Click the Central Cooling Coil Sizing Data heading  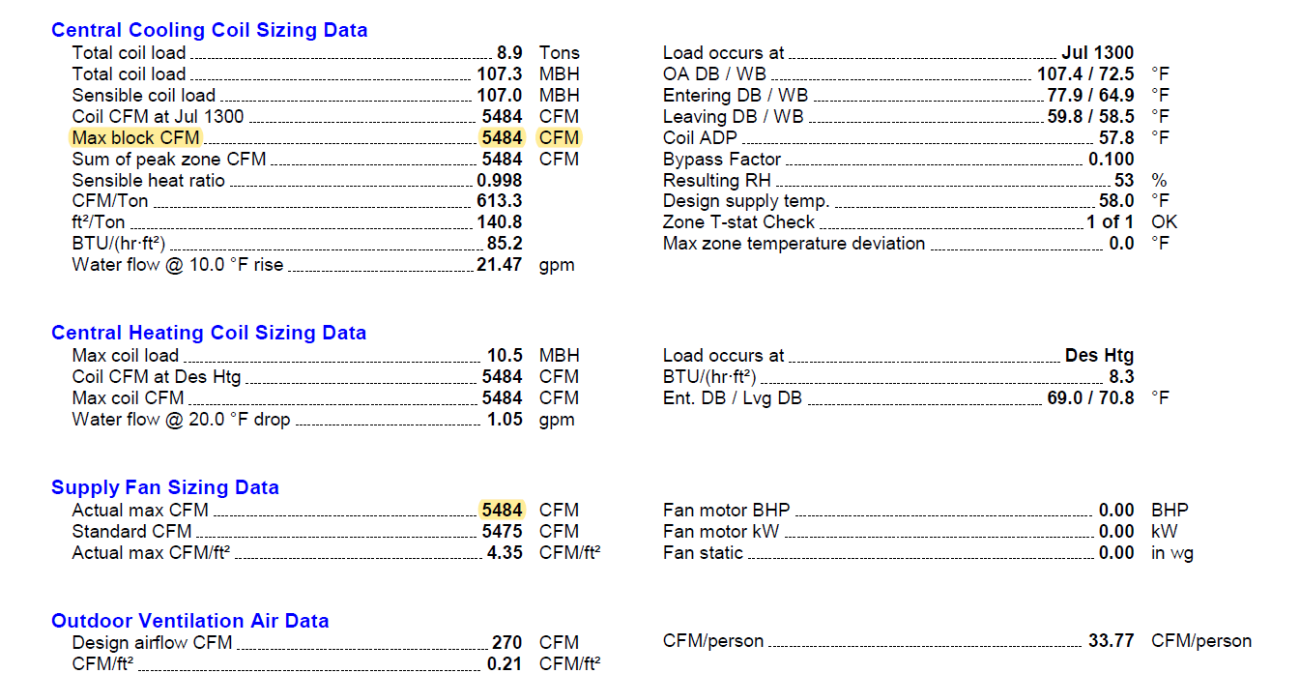pos(209,30)
